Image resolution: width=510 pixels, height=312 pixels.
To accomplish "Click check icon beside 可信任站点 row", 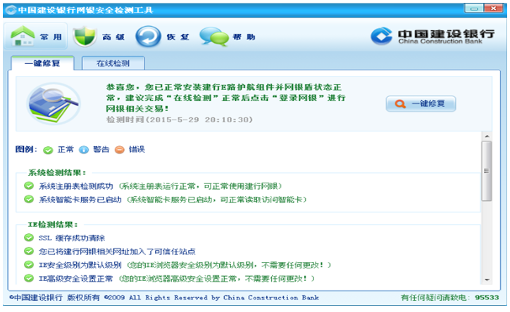I will pyautogui.click(x=29, y=252).
